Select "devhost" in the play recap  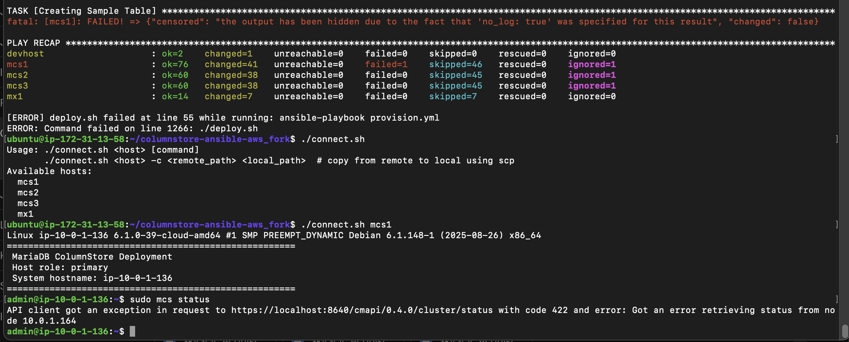(25, 54)
